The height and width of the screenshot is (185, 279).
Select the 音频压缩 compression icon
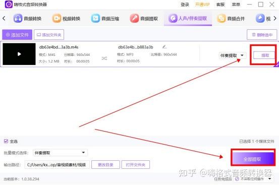[x=95, y=18]
